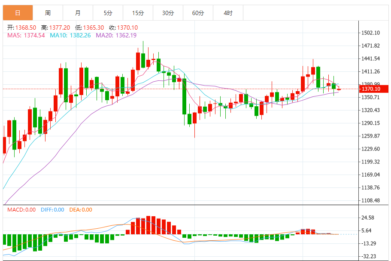Click the low price 1365.30 value
Screen dimensions: 391x261
[x=94, y=28]
